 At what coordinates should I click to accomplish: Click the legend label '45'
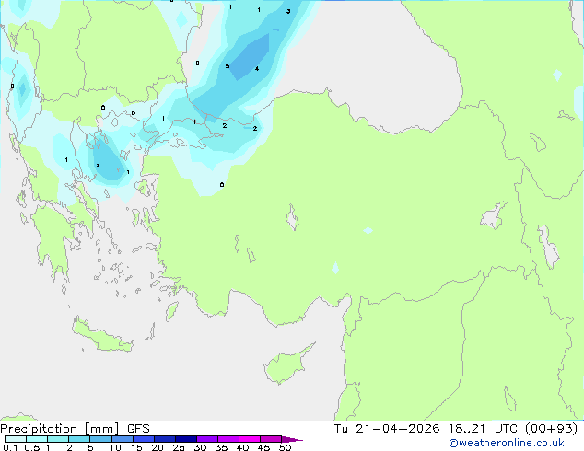(263, 447)
